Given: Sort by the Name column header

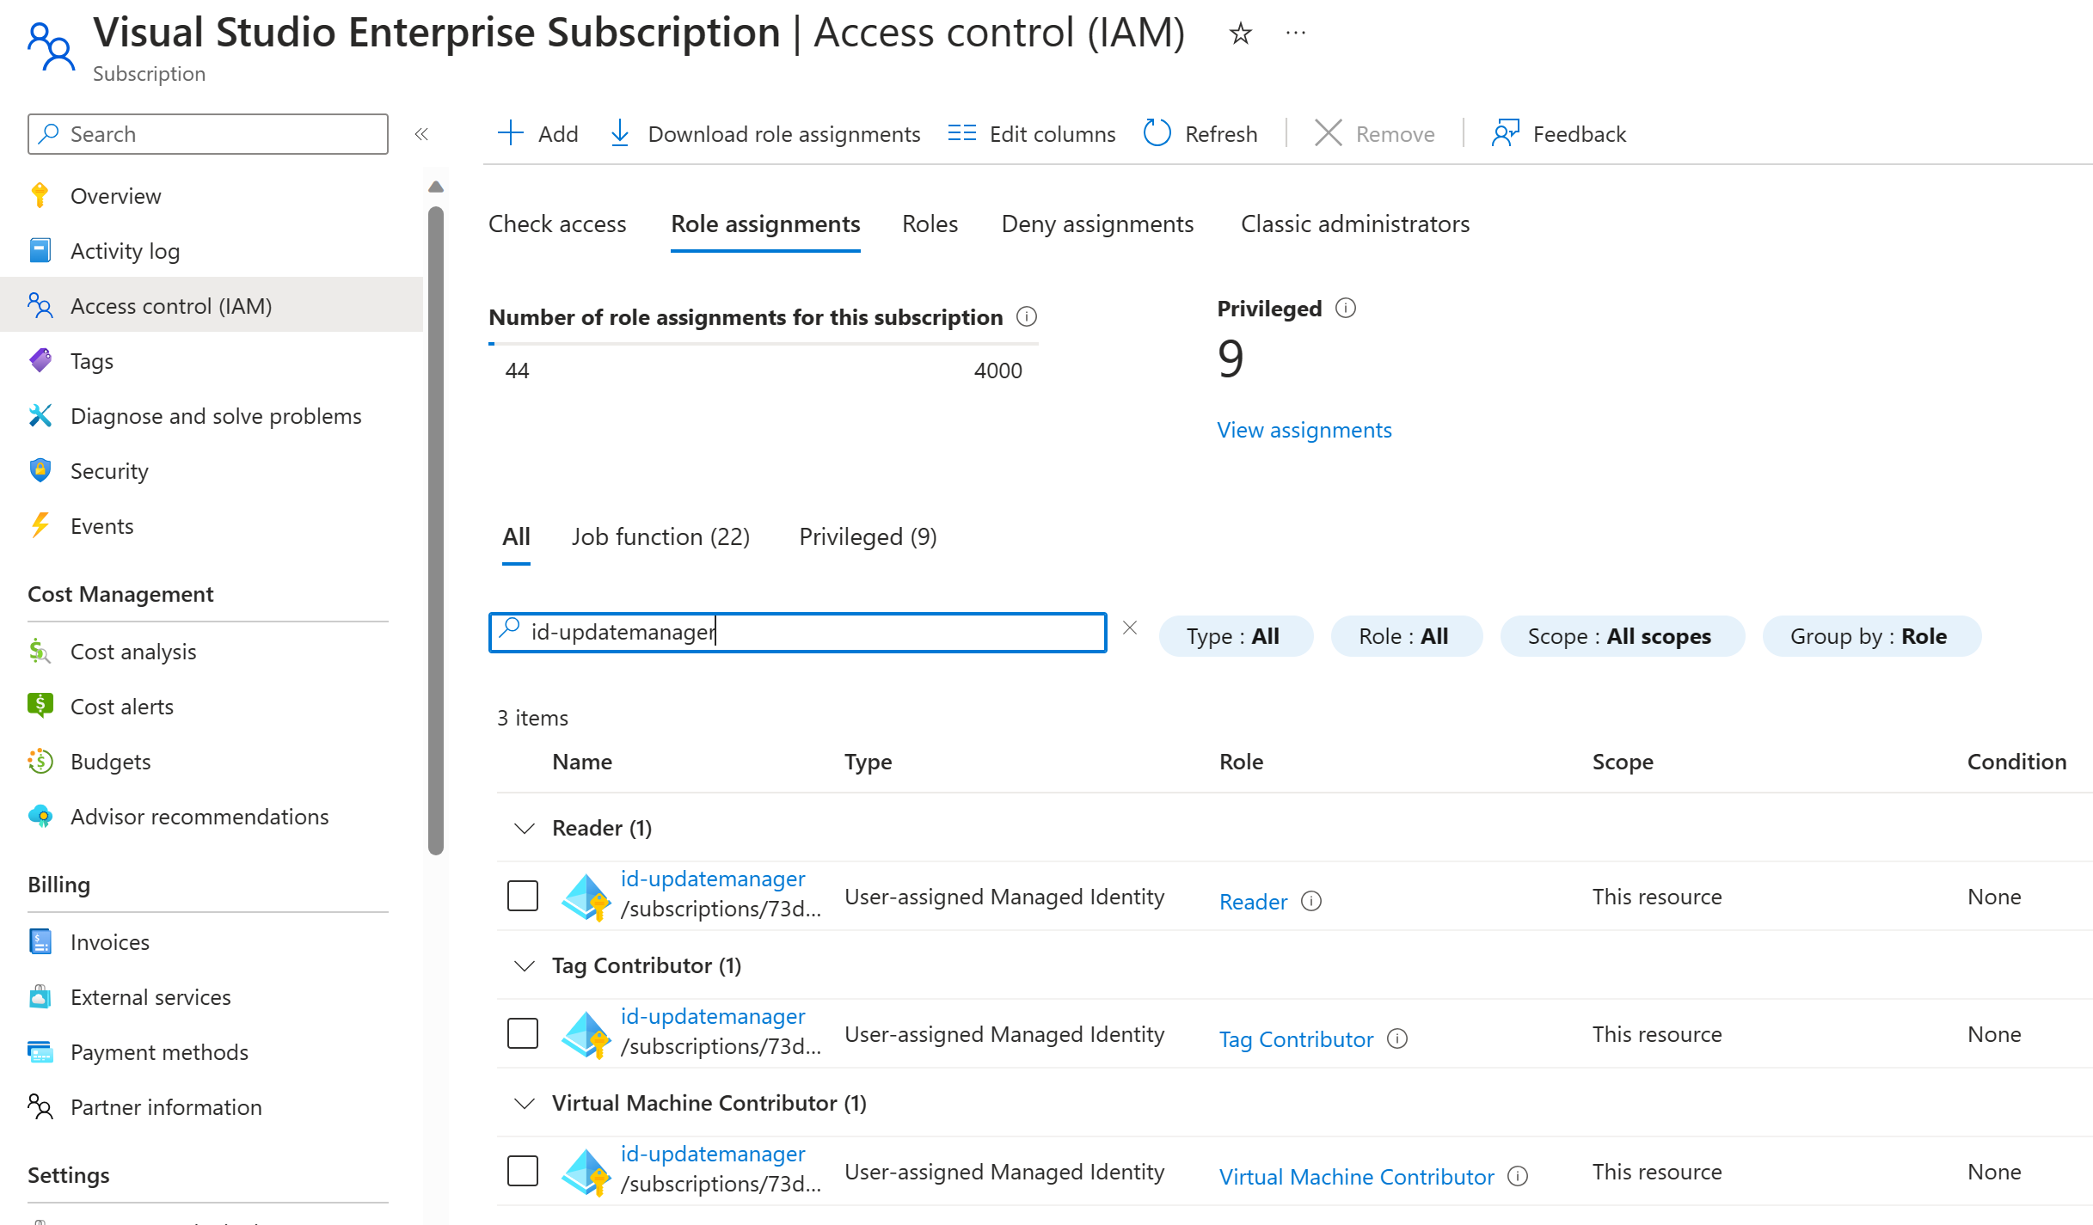Looking at the screenshot, I should (x=582, y=762).
